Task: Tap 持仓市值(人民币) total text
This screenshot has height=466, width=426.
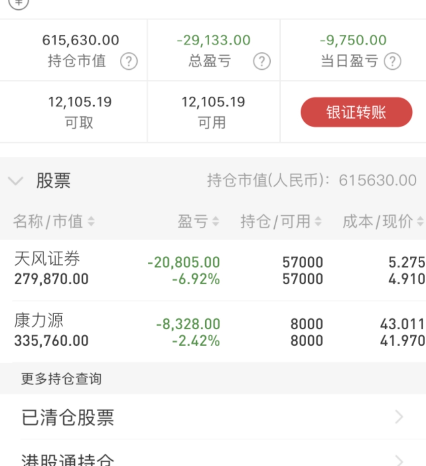Action: click(312, 181)
